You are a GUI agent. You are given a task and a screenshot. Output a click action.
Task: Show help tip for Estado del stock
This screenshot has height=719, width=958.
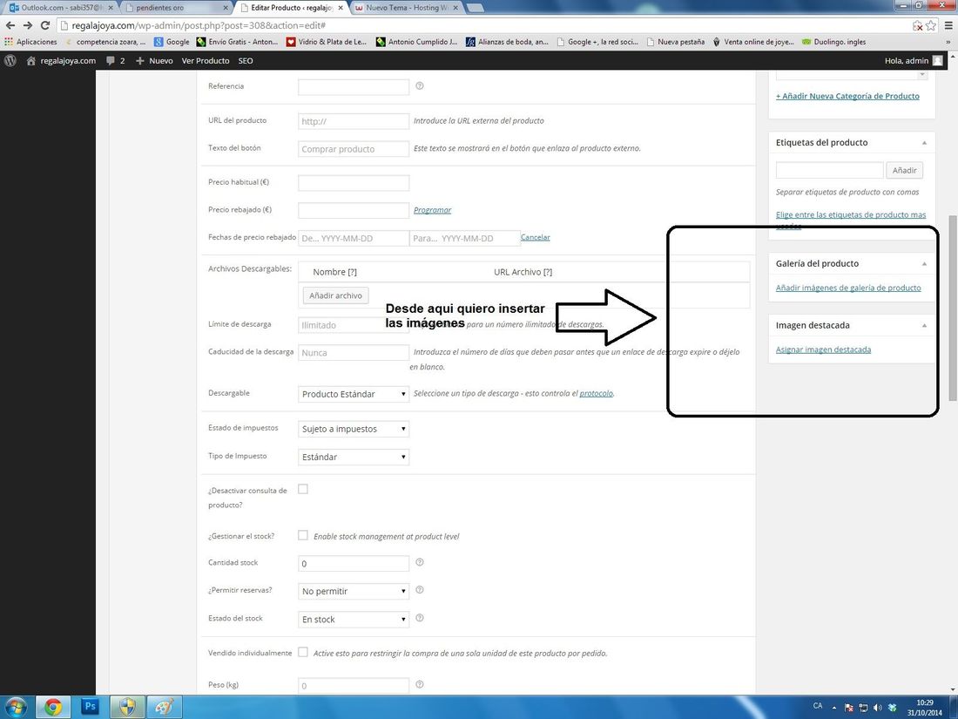[x=420, y=618]
